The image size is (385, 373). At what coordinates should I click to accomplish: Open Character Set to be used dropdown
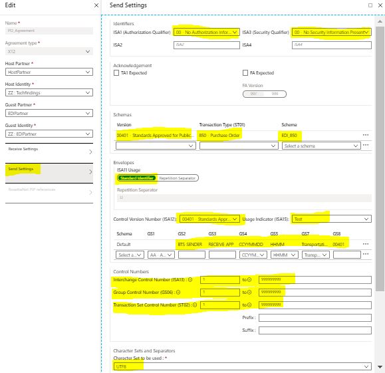pyautogui.click(x=242, y=366)
